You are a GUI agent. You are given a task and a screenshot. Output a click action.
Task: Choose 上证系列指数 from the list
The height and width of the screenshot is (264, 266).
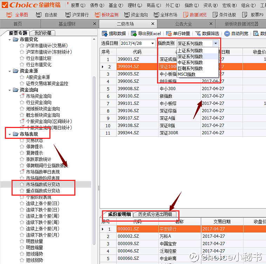coord(197,50)
